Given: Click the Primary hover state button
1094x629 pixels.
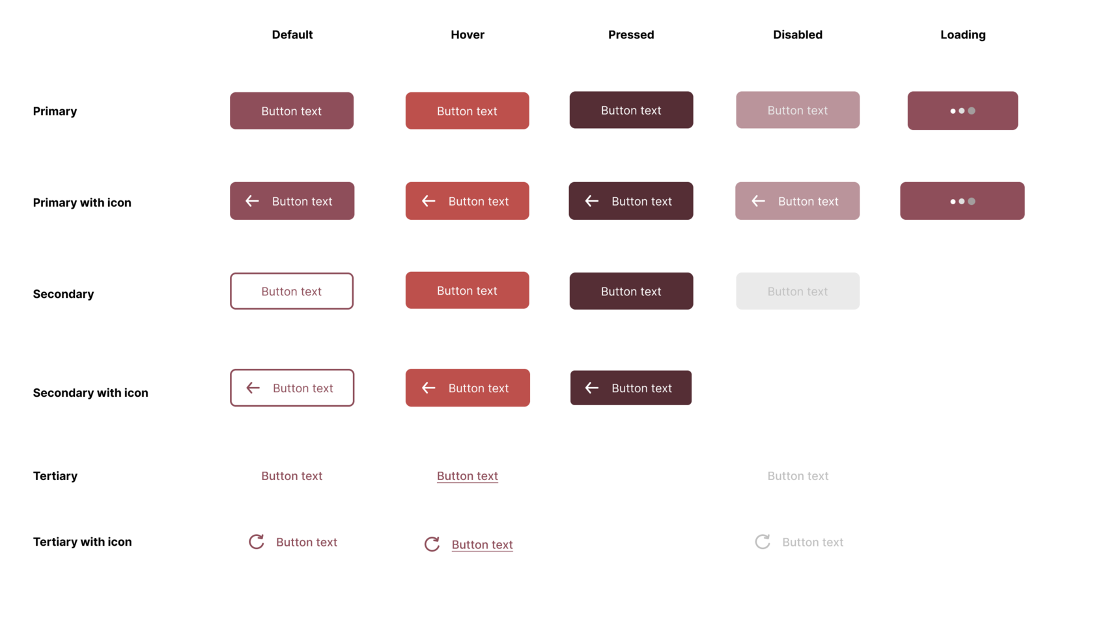Looking at the screenshot, I should pyautogui.click(x=467, y=111).
